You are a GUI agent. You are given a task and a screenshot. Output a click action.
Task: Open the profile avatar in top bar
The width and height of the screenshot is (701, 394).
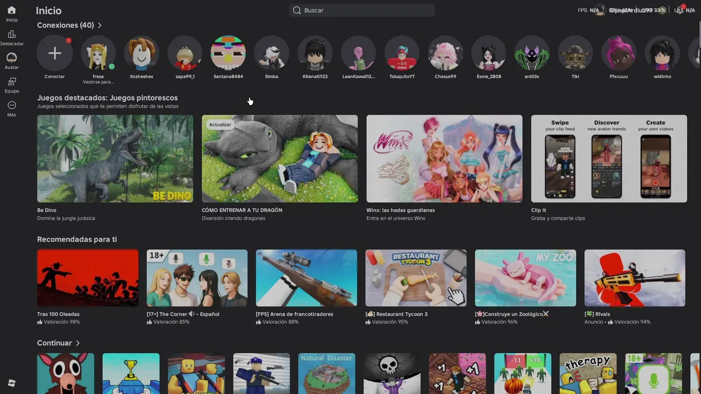(600, 10)
